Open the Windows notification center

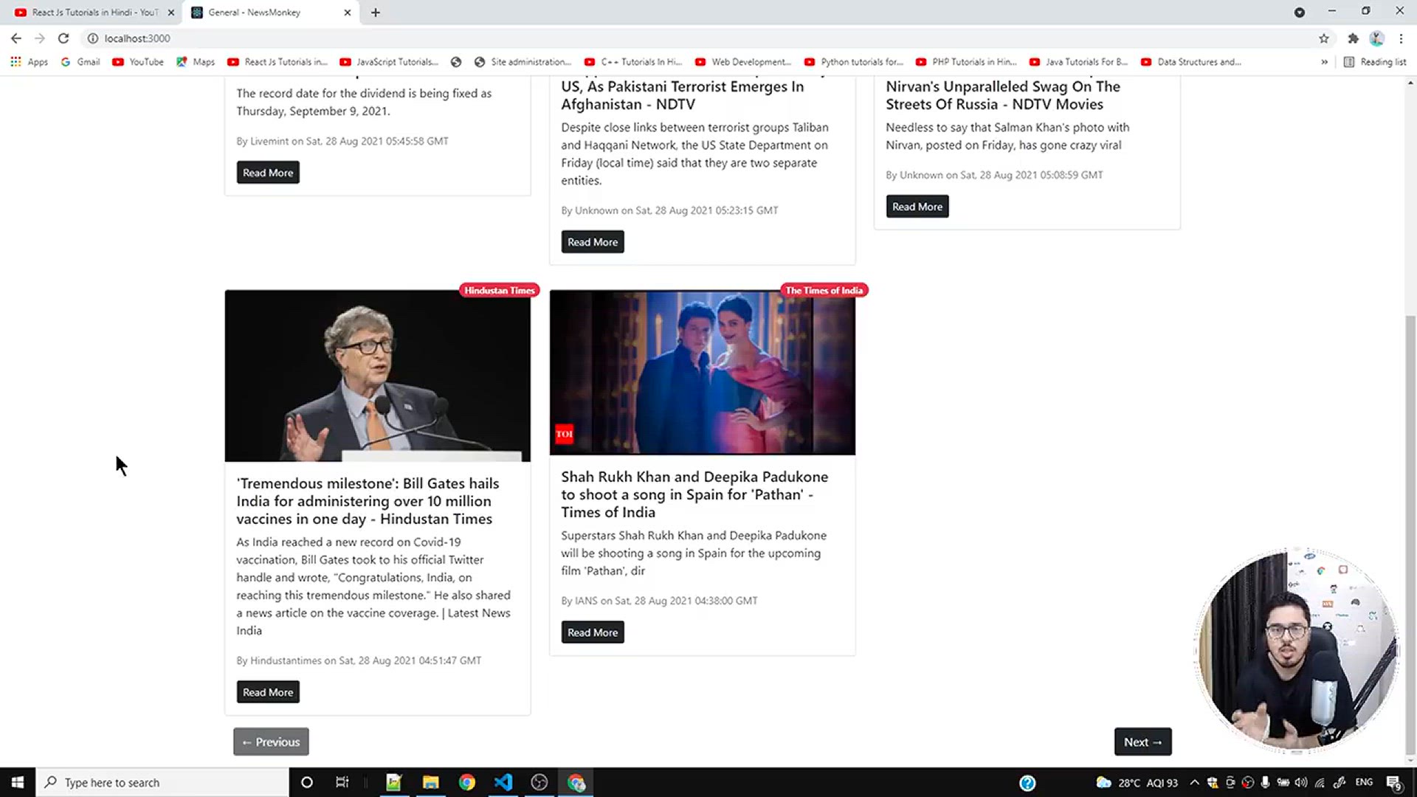point(1393,783)
